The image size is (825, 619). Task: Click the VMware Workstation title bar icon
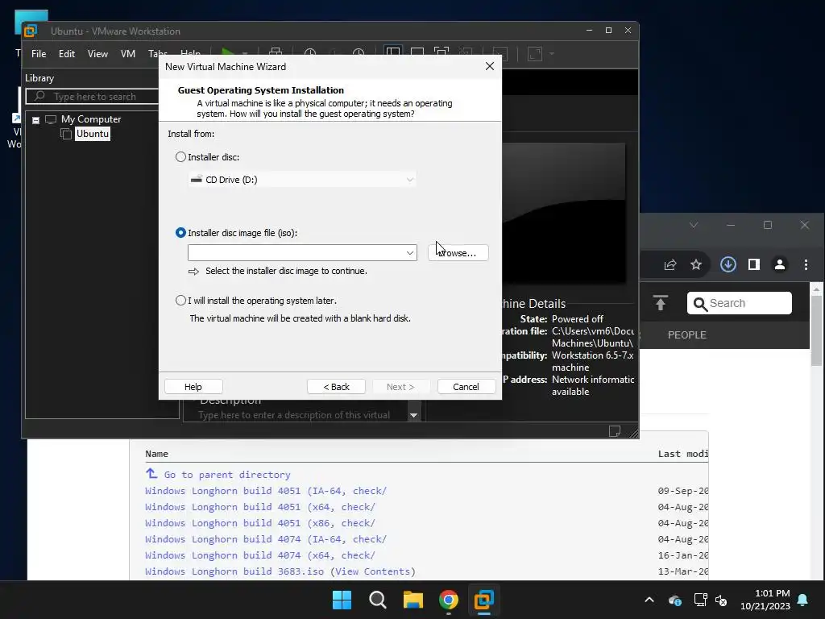pyautogui.click(x=31, y=31)
